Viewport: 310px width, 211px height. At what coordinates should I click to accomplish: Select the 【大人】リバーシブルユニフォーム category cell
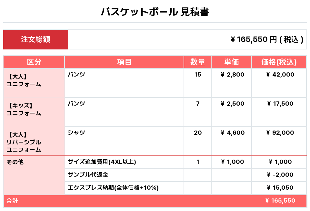coord(24,142)
